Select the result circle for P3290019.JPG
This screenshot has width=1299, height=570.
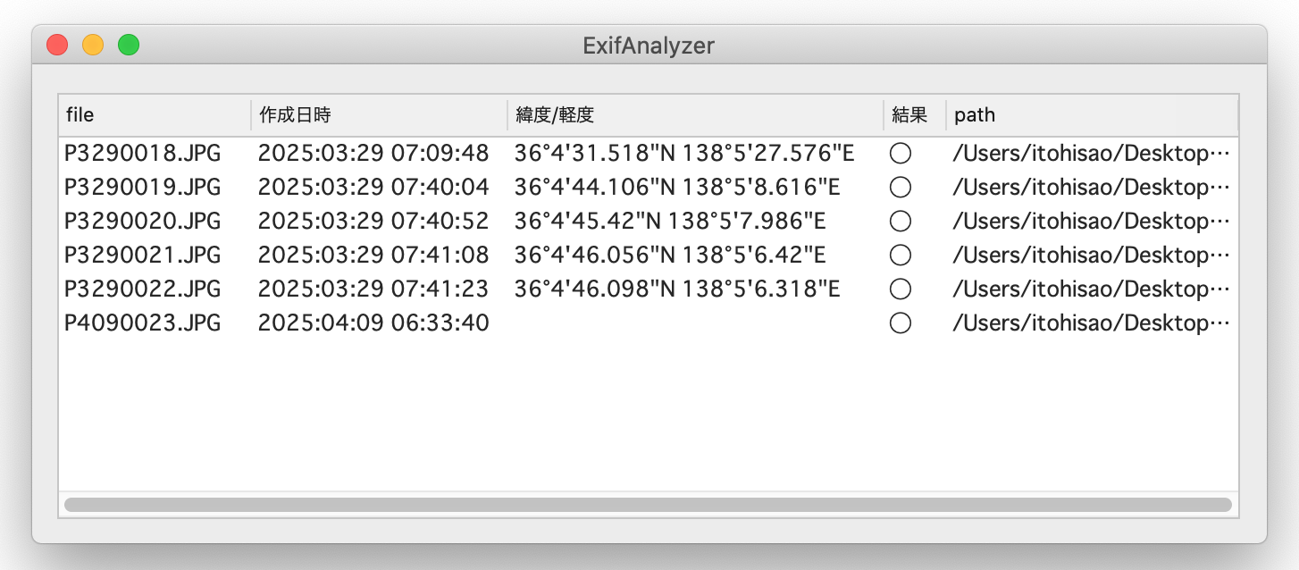(901, 188)
